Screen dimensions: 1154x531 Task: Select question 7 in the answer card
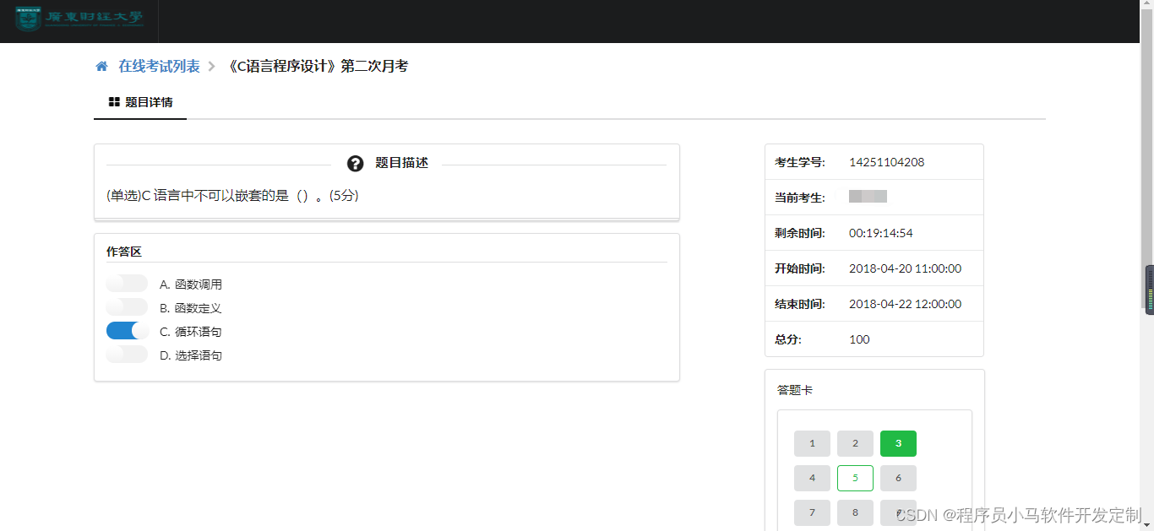coord(812,512)
